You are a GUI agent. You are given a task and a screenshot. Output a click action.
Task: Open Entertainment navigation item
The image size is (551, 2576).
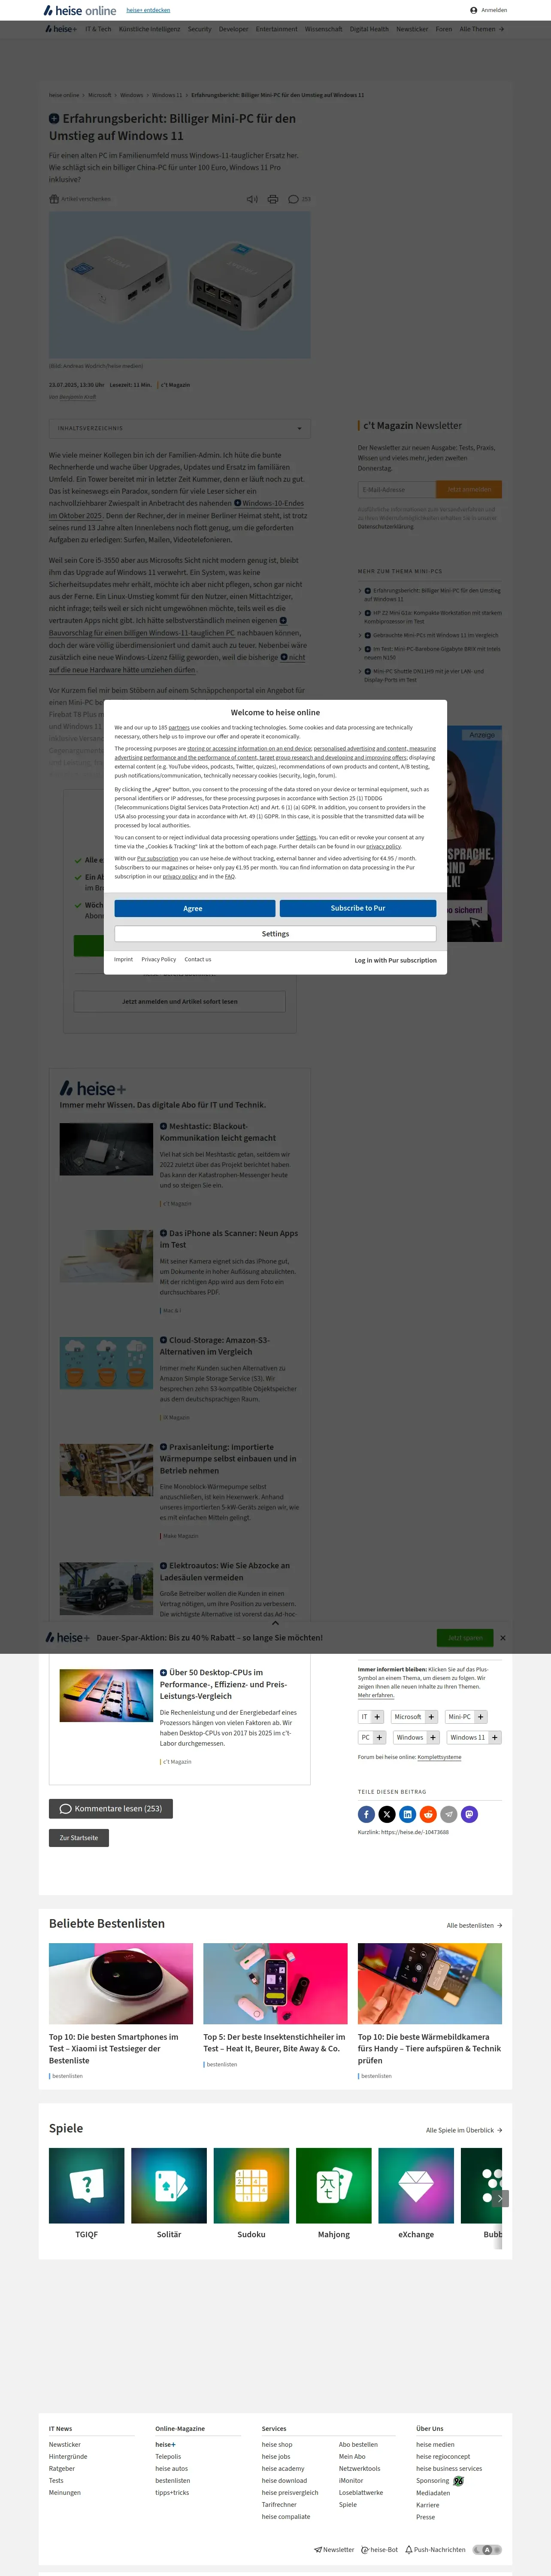coord(276,29)
